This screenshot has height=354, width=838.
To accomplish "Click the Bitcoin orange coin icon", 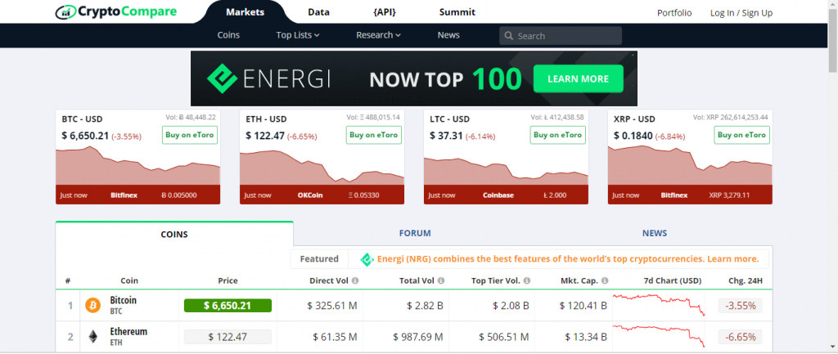I will point(92,306).
